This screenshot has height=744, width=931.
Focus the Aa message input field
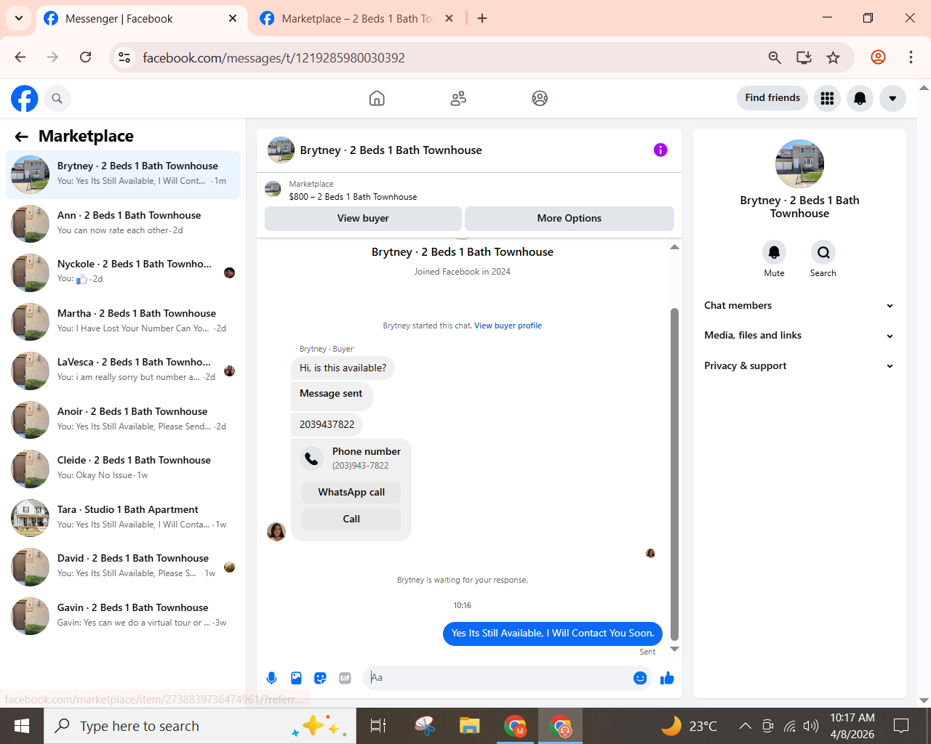(499, 678)
